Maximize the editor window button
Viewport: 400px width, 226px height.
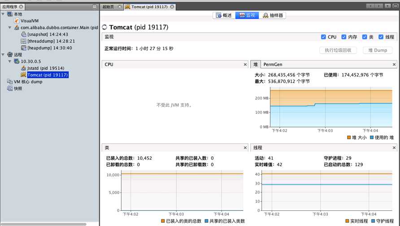[x=396, y=6]
